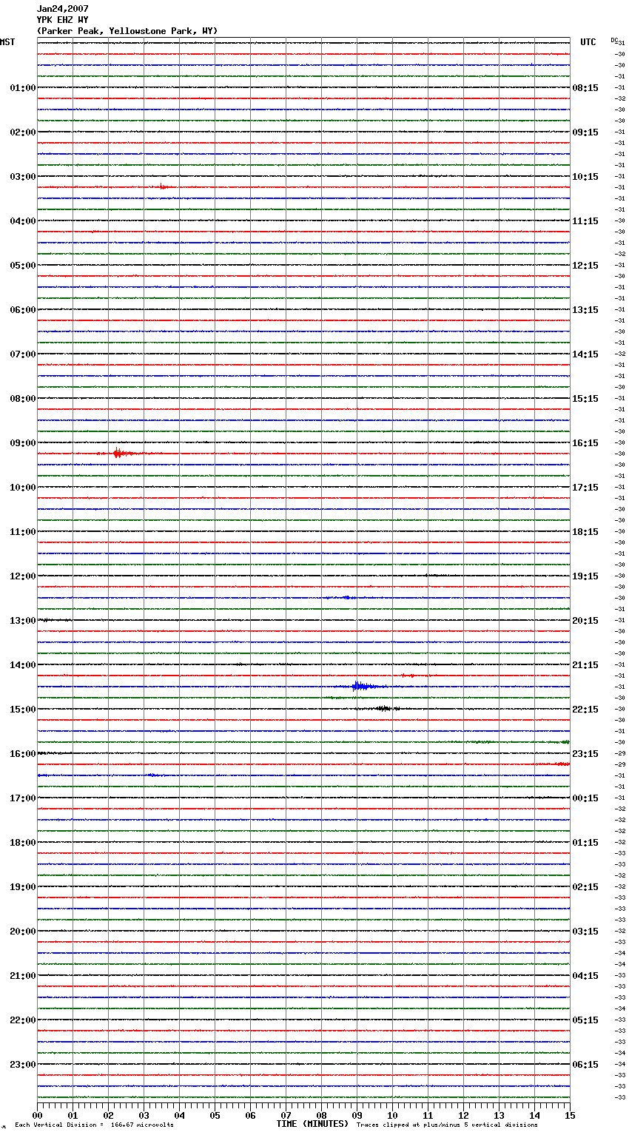Select the 08:00 MST time label
The height and width of the screenshot is (1135, 629).
tap(23, 399)
